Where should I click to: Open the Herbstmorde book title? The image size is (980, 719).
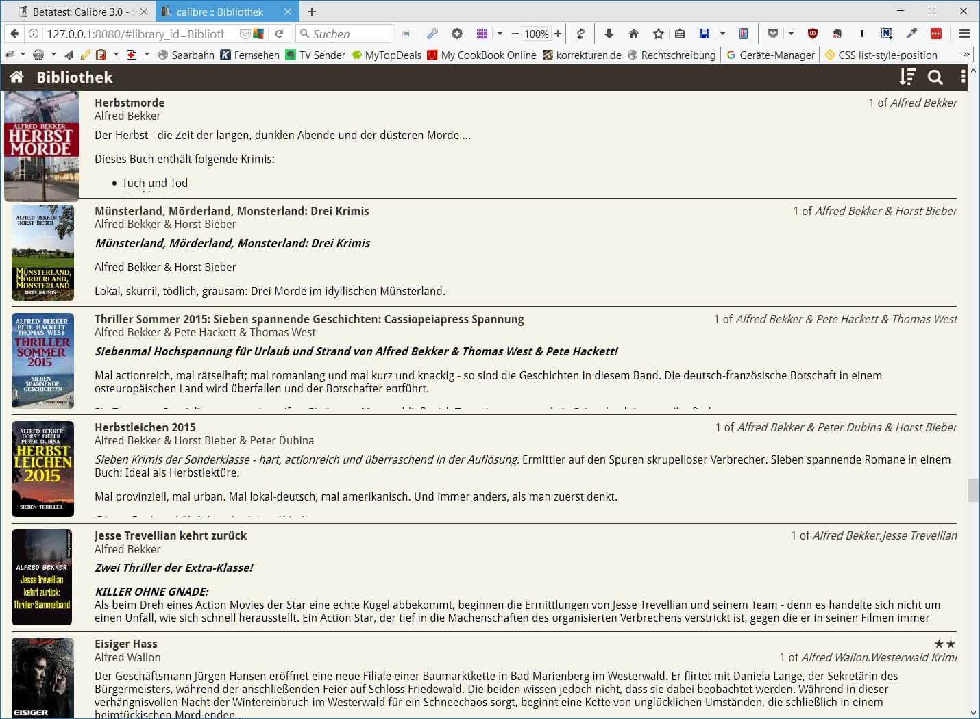point(130,103)
